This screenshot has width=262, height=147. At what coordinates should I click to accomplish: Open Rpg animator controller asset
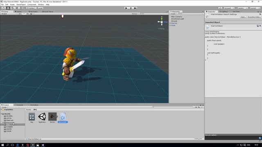click(x=32, y=118)
